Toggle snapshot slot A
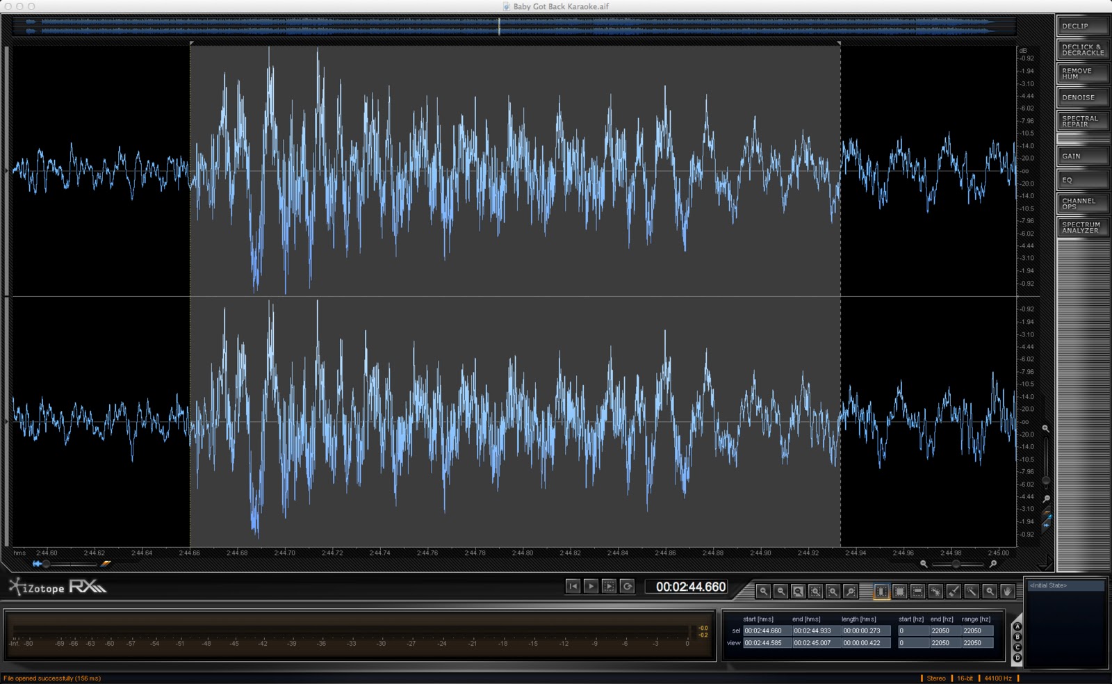The height and width of the screenshot is (684, 1112). [1017, 626]
